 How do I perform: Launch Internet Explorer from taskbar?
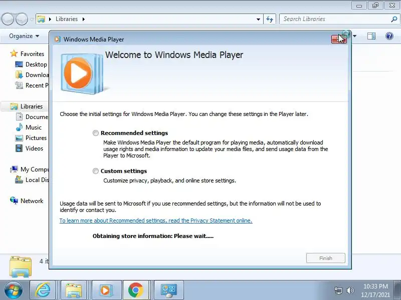point(43,290)
